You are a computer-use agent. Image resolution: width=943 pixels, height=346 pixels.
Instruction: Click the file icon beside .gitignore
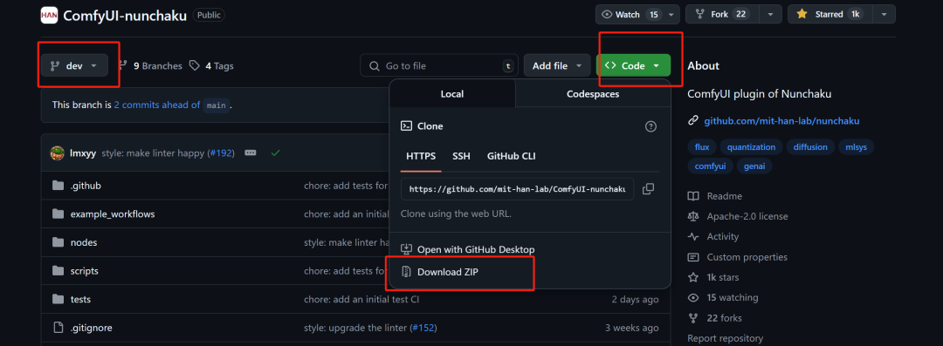pos(58,328)
